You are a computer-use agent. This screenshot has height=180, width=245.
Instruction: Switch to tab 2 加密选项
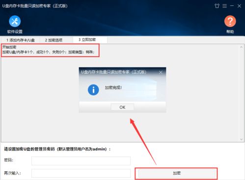pos(54,40)
